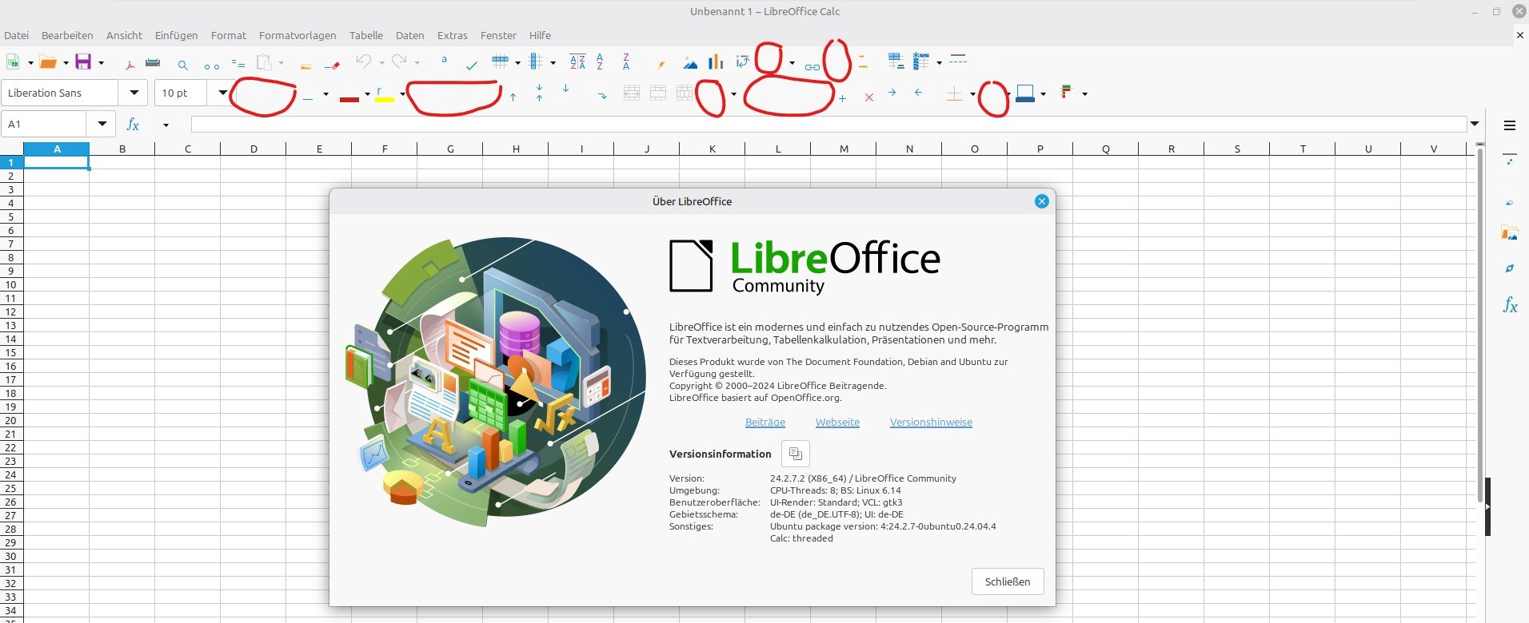The height and width of the screenshot is (623, 1529).
Task: Create a new spreadsheet with the New icon
Action: pyautogui.click(x=13, y=62)
